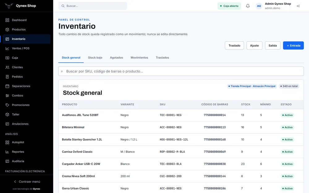Click the Caja cash icon

click(x=7, y=58)
